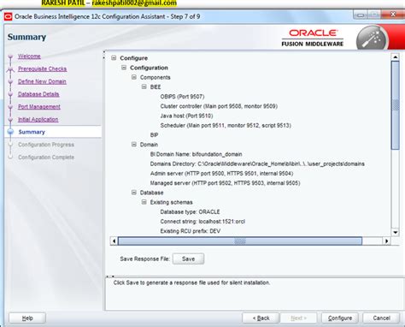405x327 pixels.
Task: Go to the Welcome step
Action: (29, 56)
